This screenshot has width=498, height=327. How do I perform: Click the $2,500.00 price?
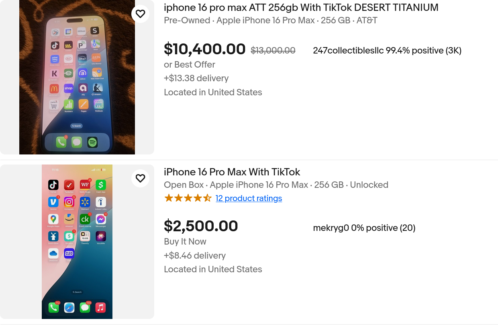pos(201,226)
